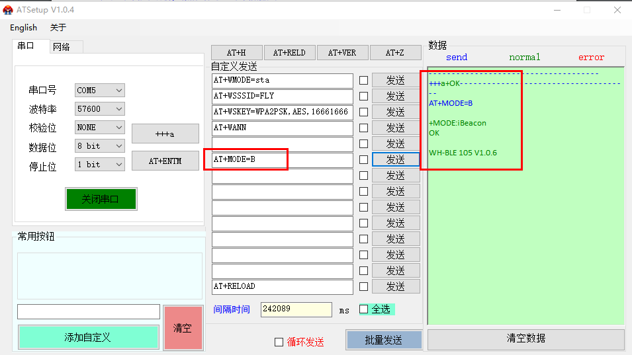Click the AT+RELD quick command button
This screenshot has width=632, height=355.
click(289, 53)
